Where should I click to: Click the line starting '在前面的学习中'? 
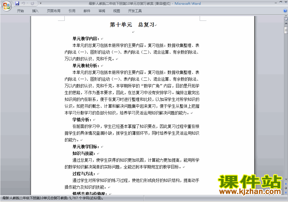(x=136, y=126)
